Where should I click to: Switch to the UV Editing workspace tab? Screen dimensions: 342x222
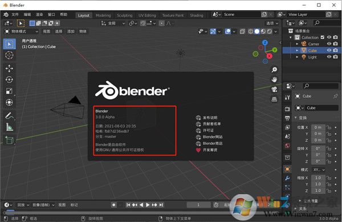click(147, 15)
